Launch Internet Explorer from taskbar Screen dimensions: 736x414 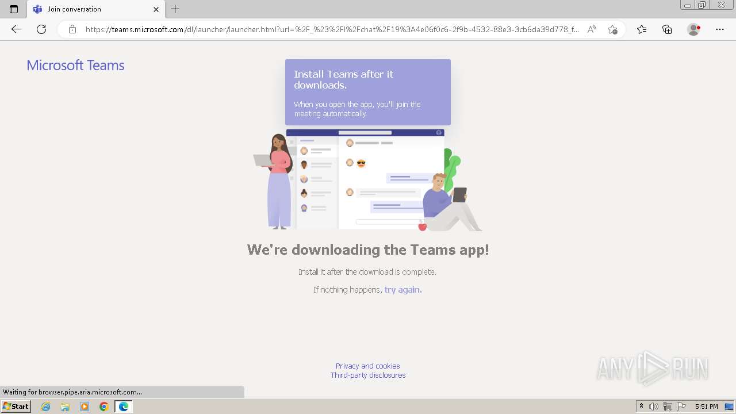(x=45, y=407)
